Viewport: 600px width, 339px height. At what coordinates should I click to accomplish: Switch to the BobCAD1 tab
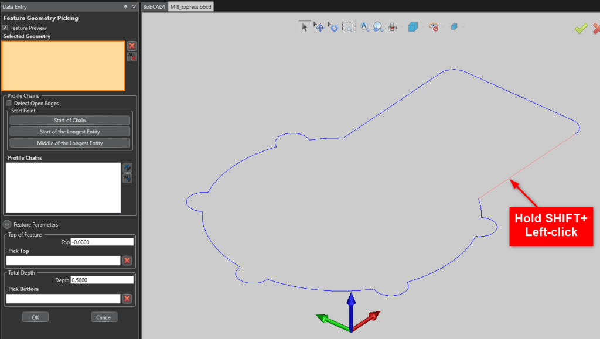(x=153, y=6)
